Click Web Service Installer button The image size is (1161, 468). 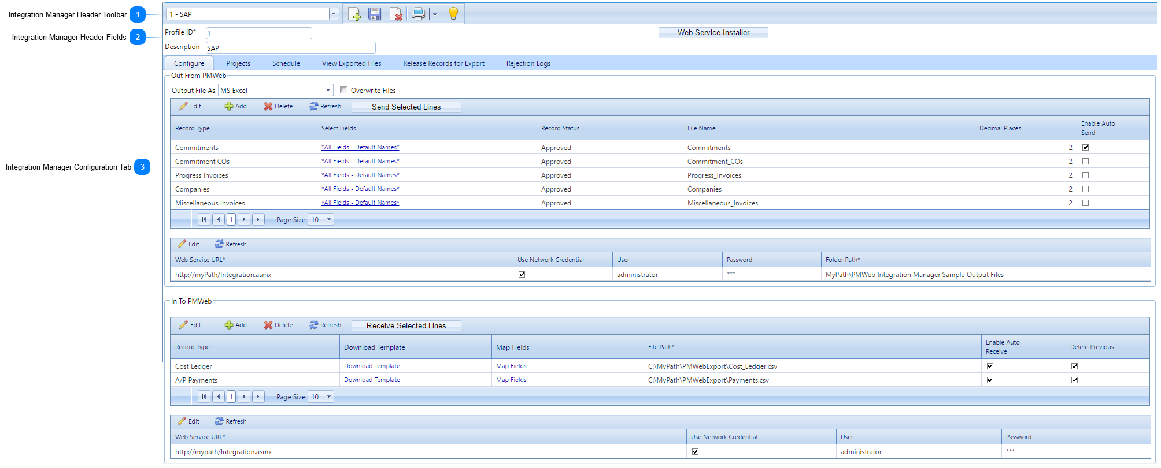[x=713, y=33]
